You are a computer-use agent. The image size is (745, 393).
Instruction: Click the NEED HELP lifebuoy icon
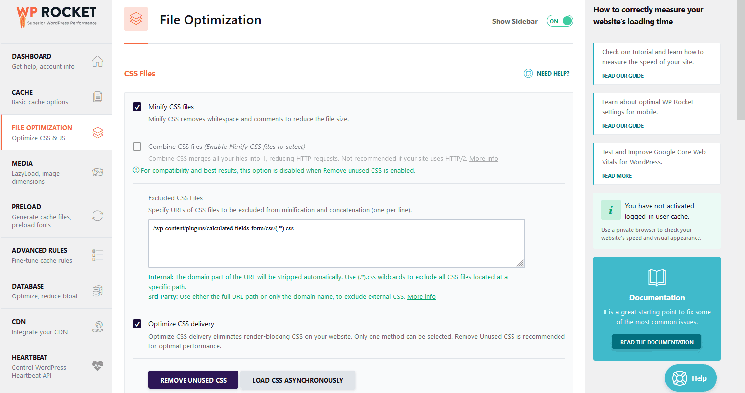(x=528, y=73)
